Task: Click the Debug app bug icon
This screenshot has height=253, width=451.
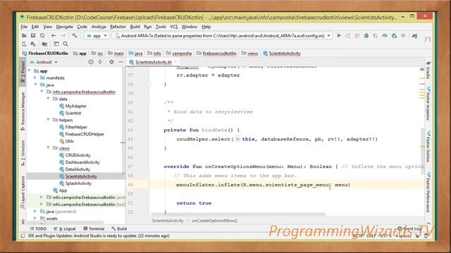Action: [366, 36]
